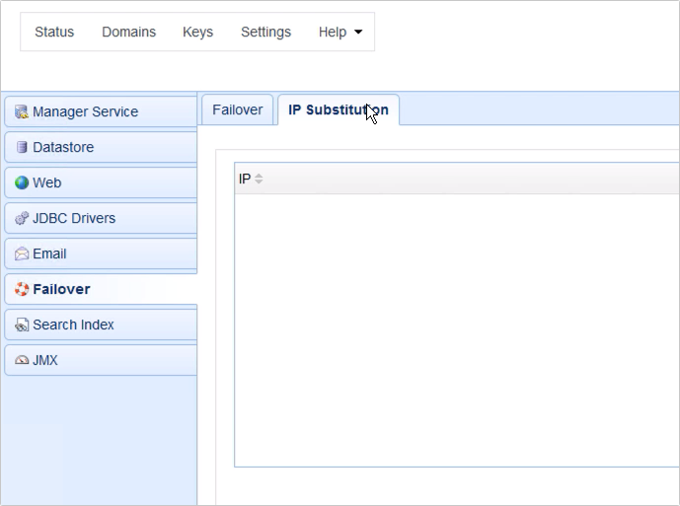
Task: Click the IP column header text
Action: (245, 180)
